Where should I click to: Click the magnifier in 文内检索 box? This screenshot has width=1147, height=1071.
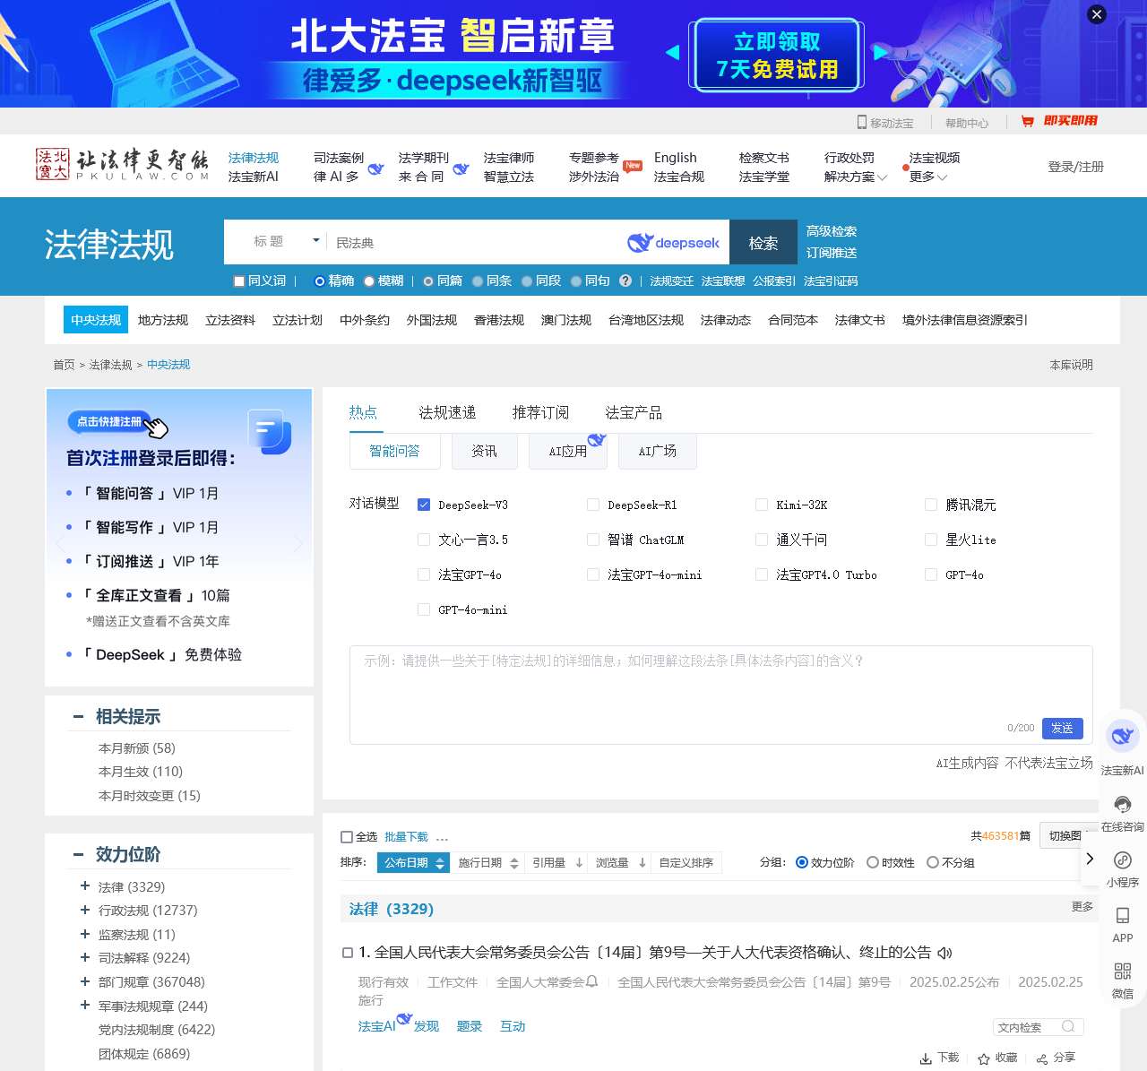tap(1068, 1027)
